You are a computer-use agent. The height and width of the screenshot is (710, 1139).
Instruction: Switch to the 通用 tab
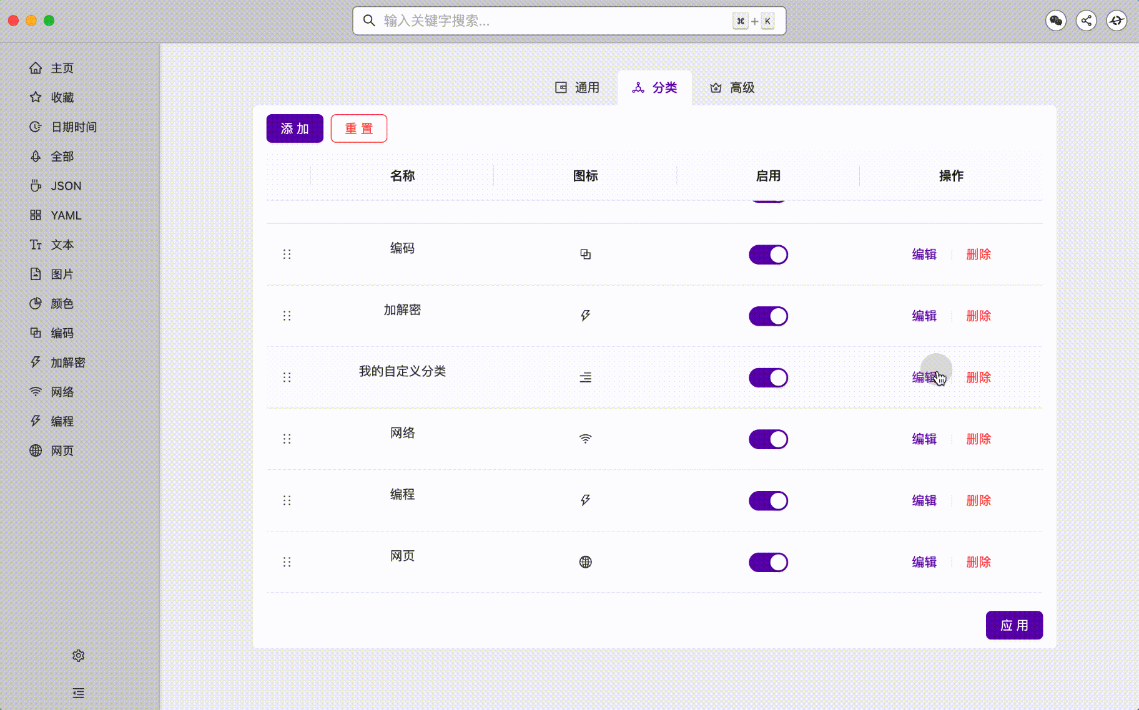577,88
